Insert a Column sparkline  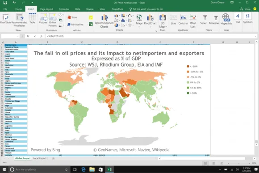click(183, 20)
